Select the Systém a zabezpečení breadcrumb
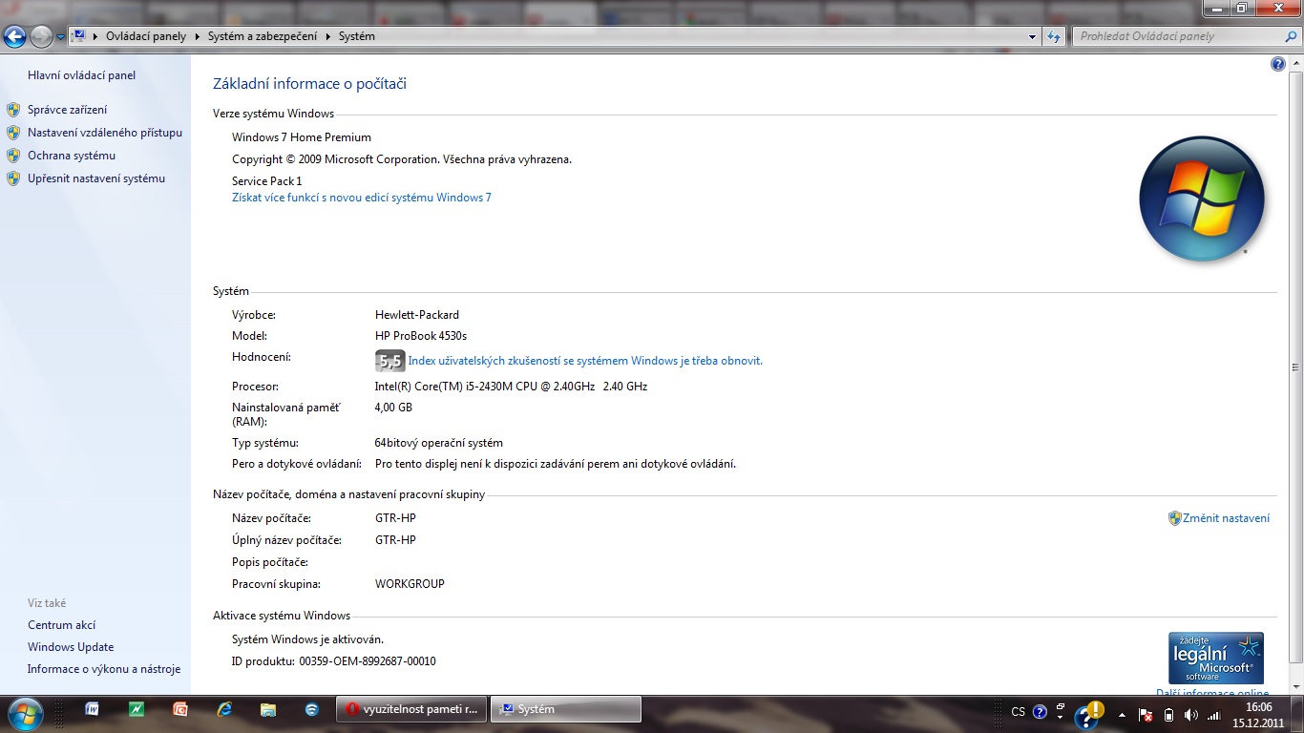1304x733 pixels. tap(264, 36)
